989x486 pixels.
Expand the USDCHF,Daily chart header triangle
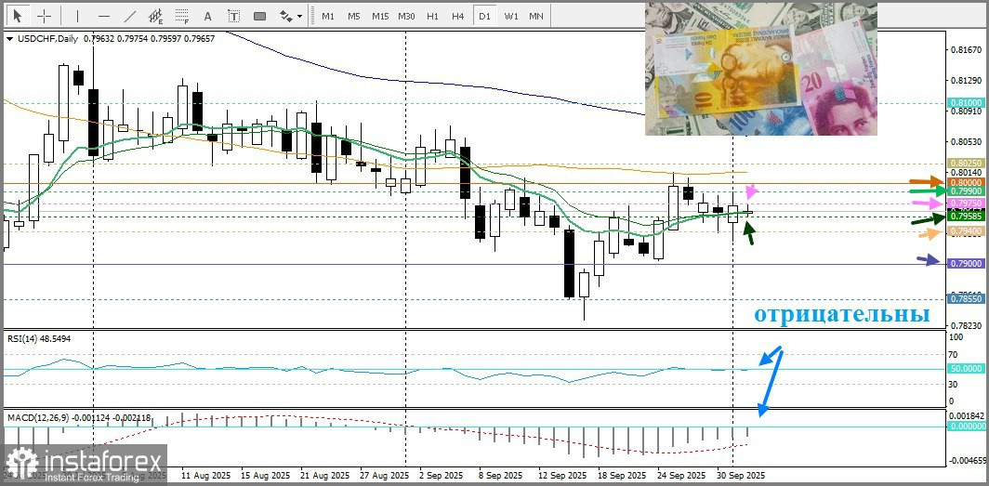coord(9,39)
